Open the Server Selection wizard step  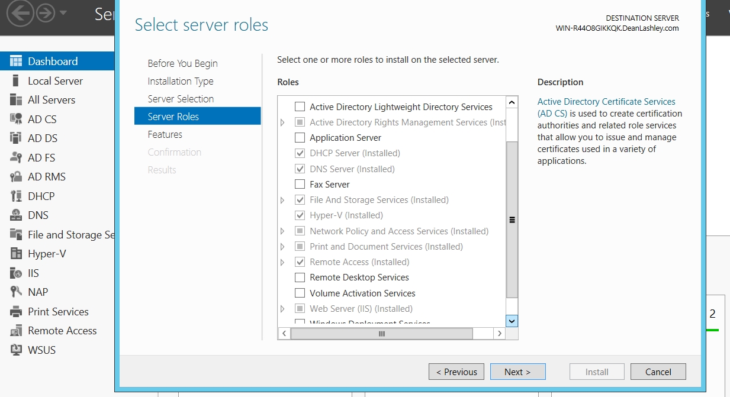click(x=181, y=99)
